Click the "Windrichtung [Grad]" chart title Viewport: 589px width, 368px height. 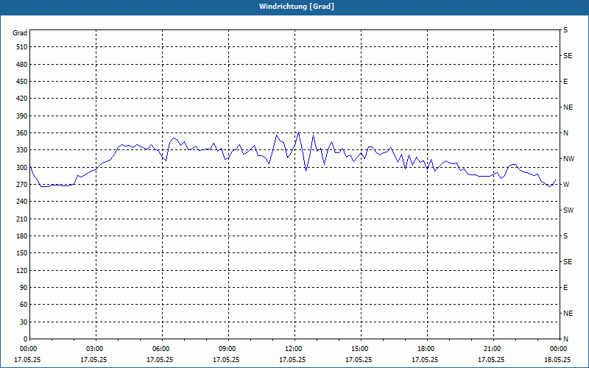[297, 7]
